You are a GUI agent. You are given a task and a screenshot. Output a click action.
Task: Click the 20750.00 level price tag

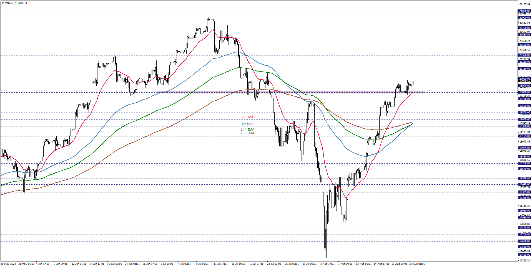(525, 28)
